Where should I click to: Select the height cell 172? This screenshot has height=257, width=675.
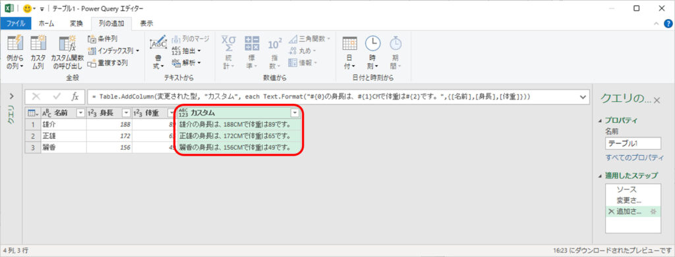tap(109, 136)
